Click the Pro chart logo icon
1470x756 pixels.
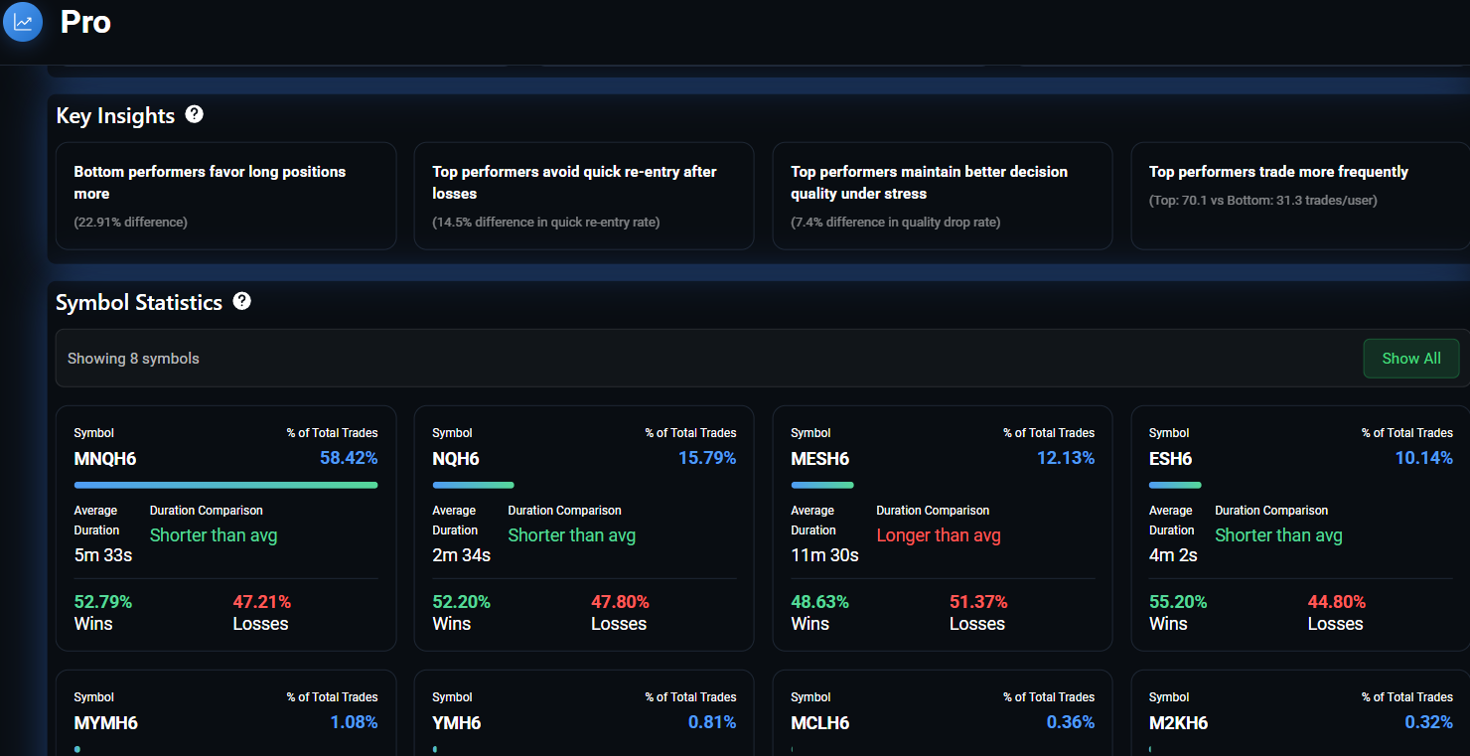point(23,22)
